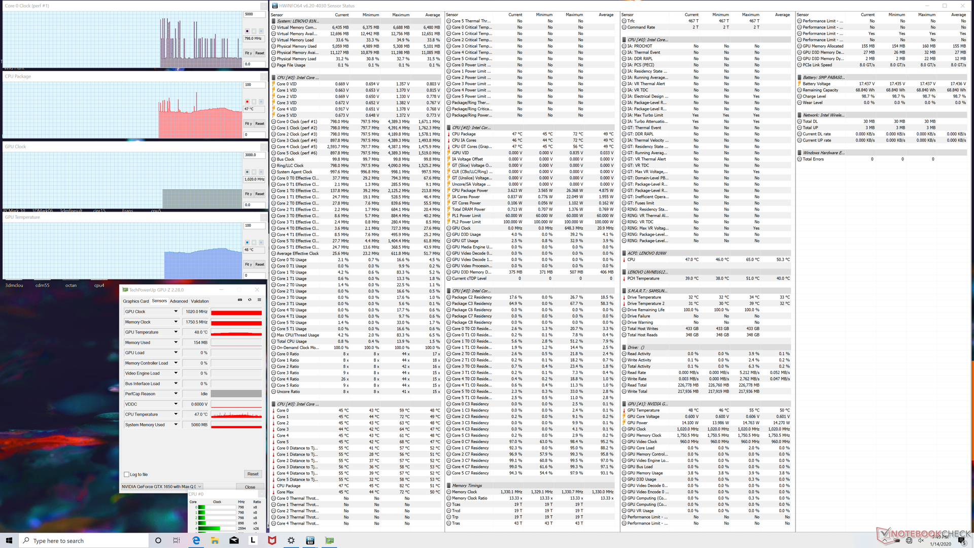This screenshot has height=548, width=974.
Task: Open NVIDIA GeForce GTX 1650 GPU selector
Action: coord(162,487)
